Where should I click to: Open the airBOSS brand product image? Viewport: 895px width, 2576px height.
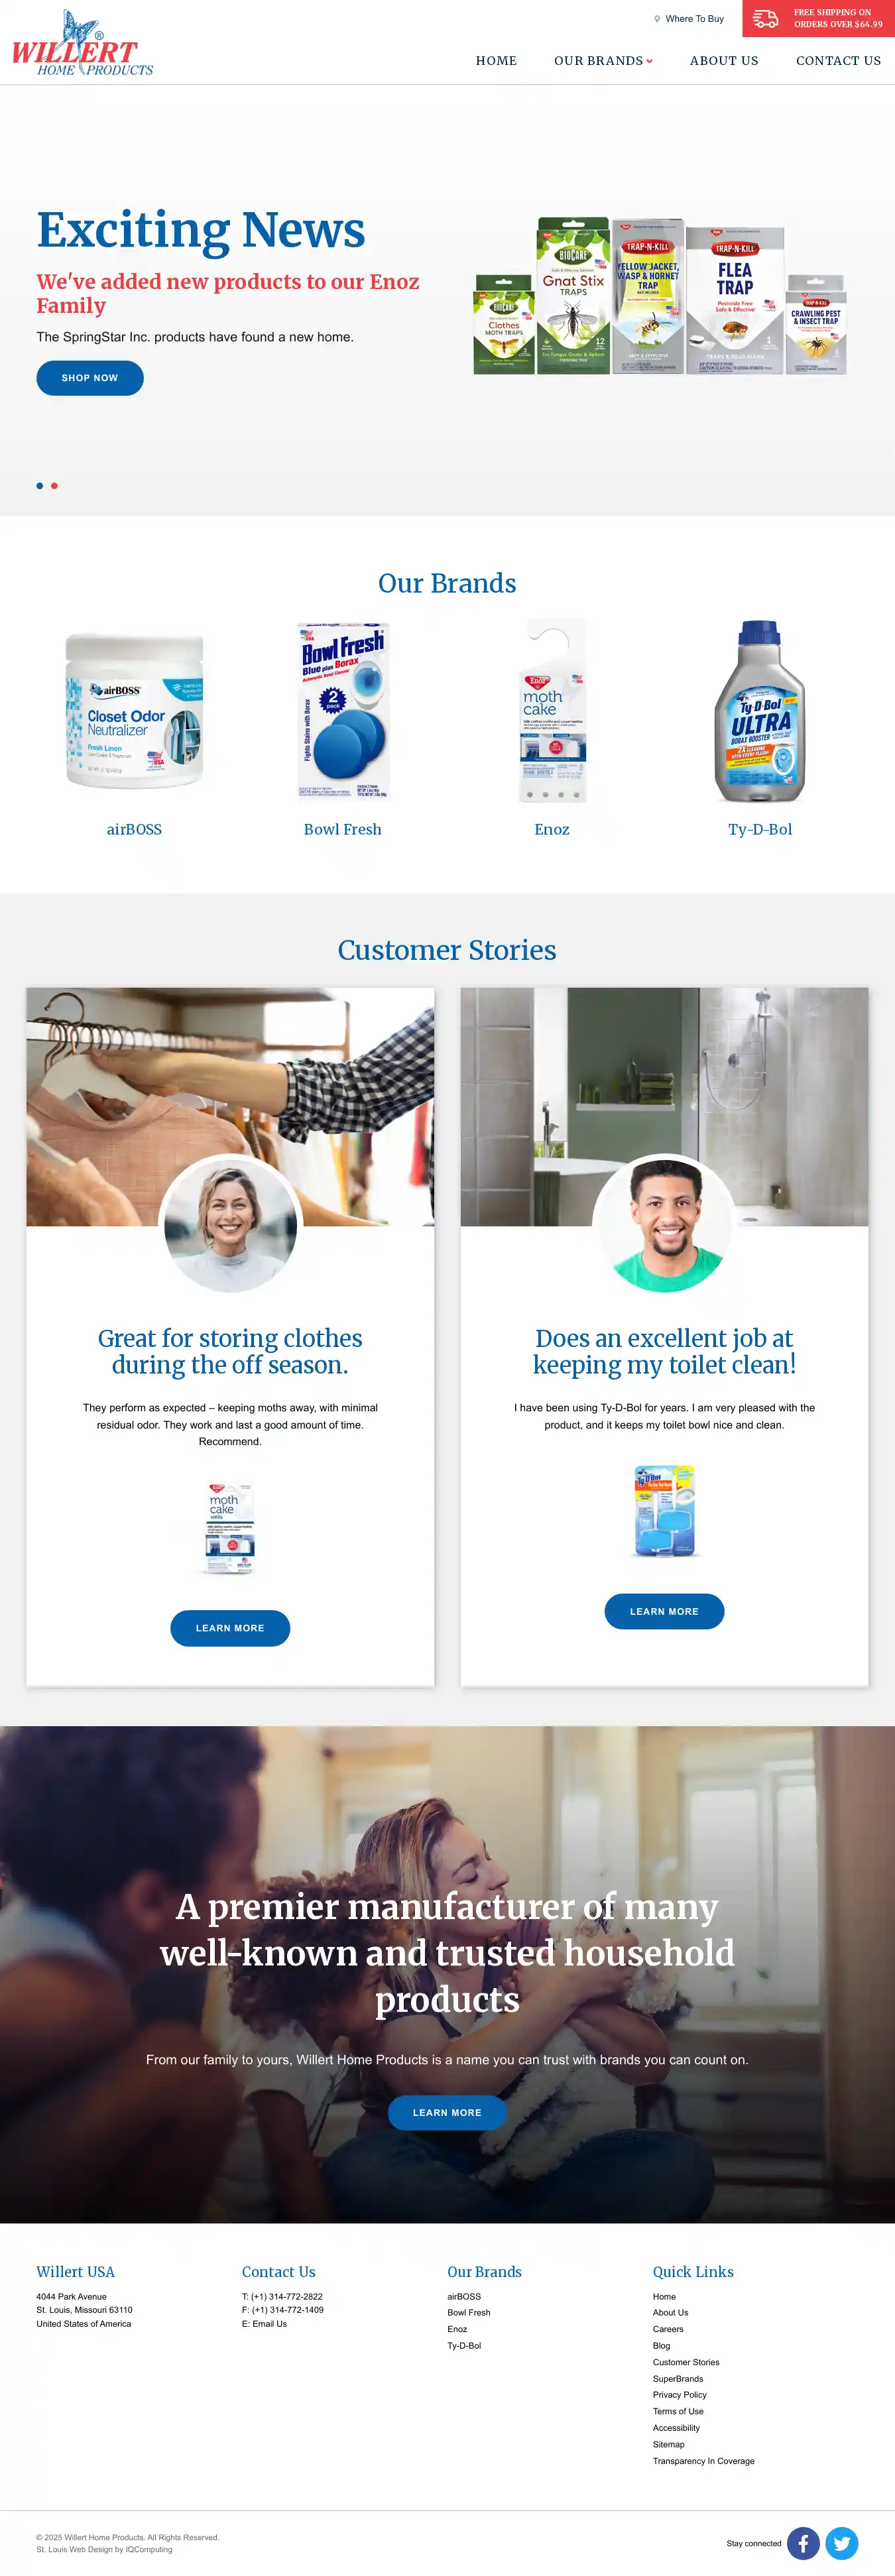pyautogui.click(x=134, y=711)
